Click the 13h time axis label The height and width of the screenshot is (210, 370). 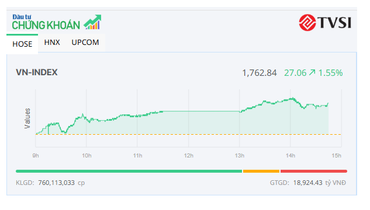tap(239, 156)
